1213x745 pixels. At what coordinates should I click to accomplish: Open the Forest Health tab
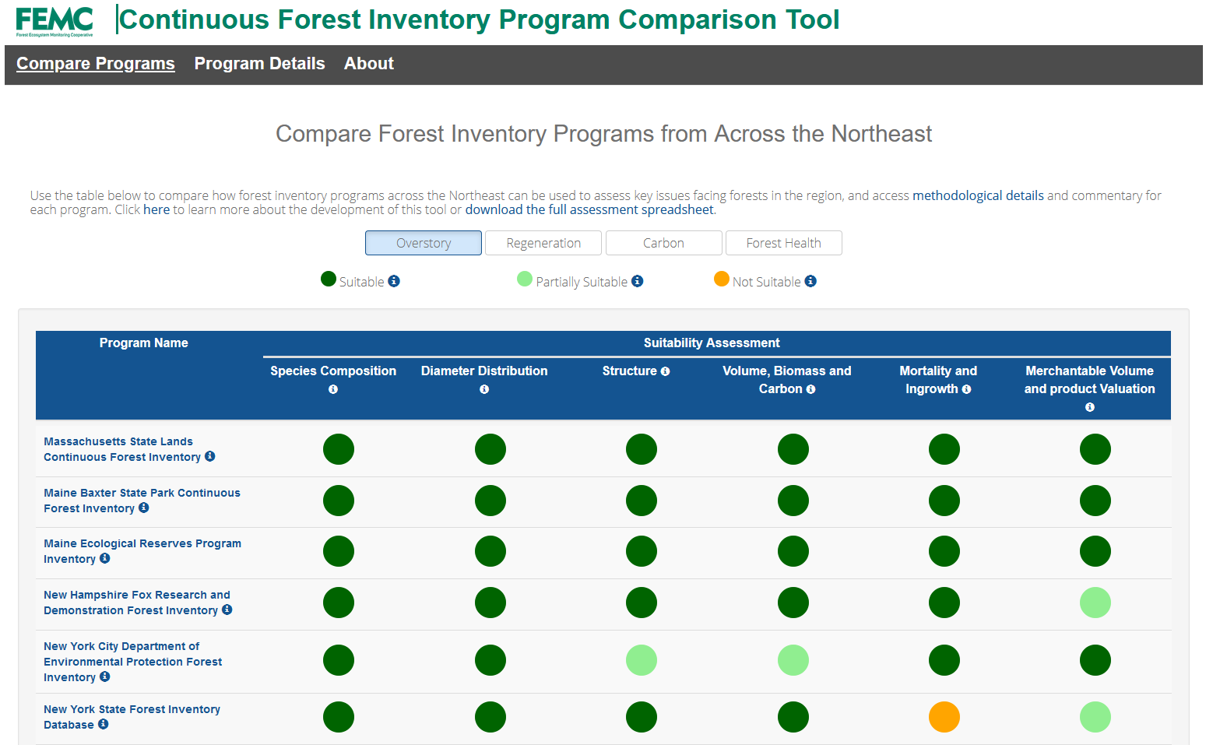783,242
